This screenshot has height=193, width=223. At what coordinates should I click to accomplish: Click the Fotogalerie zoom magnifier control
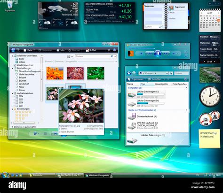[x=36, y=133]
